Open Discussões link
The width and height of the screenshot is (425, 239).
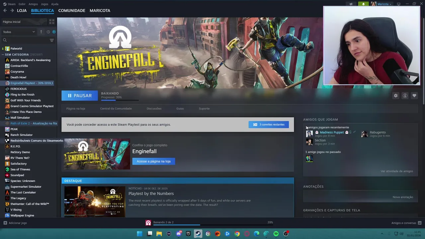[x=154, y=109]
